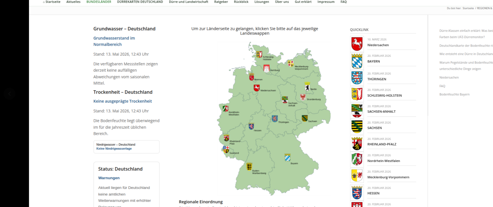
Task: Open 'Grundwasserstand im Normalbereich' link
Action: [x=114, y=41]
